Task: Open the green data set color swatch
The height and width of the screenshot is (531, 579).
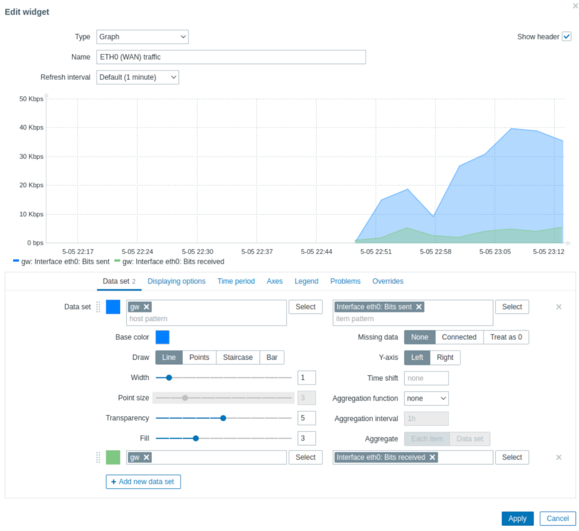Action: click(x=113, y=458)
